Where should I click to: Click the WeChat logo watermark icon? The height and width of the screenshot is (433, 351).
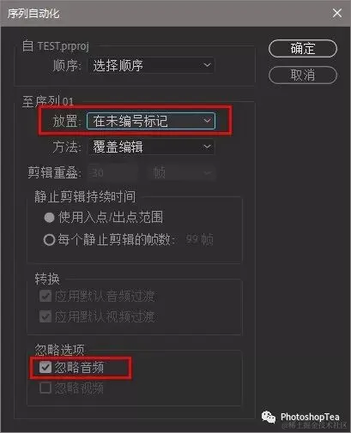click(269, 417)
